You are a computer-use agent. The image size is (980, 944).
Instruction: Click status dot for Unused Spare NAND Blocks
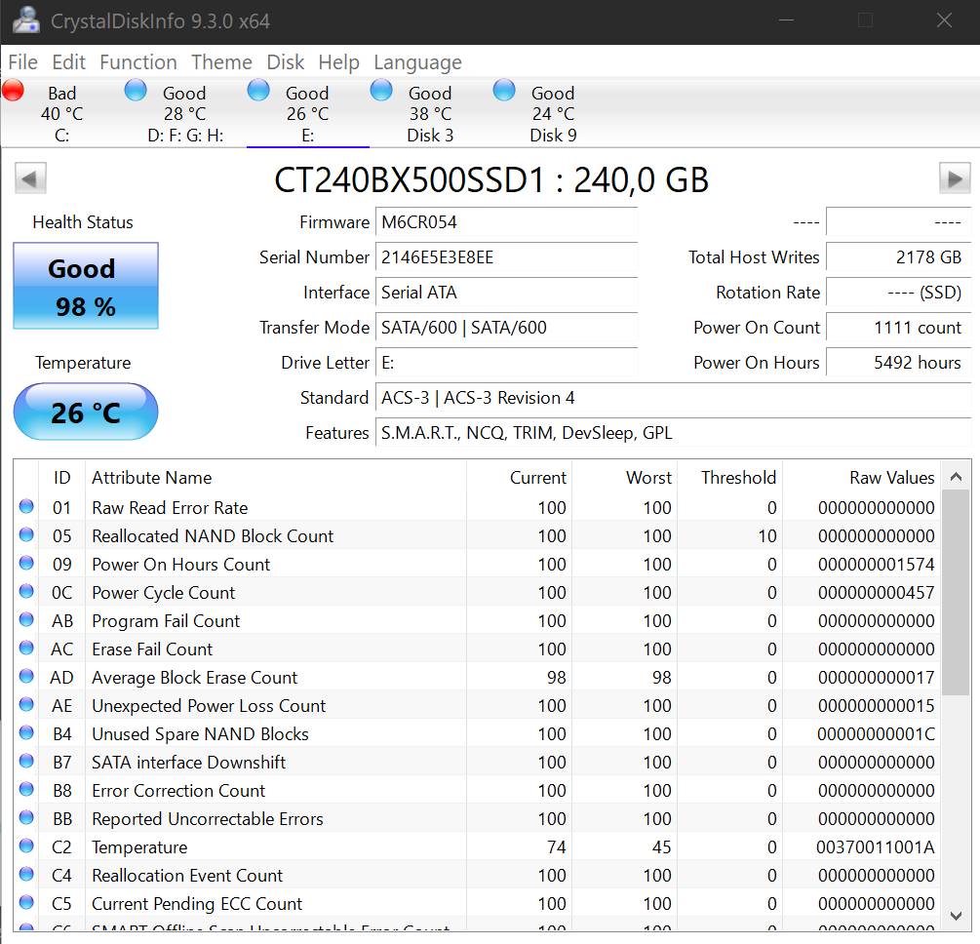[26, 732]
